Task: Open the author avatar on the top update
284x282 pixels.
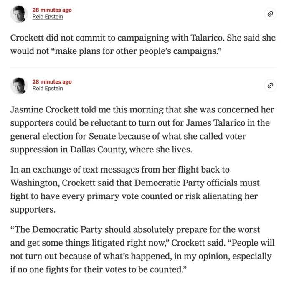Action: (x=18, y=14)
